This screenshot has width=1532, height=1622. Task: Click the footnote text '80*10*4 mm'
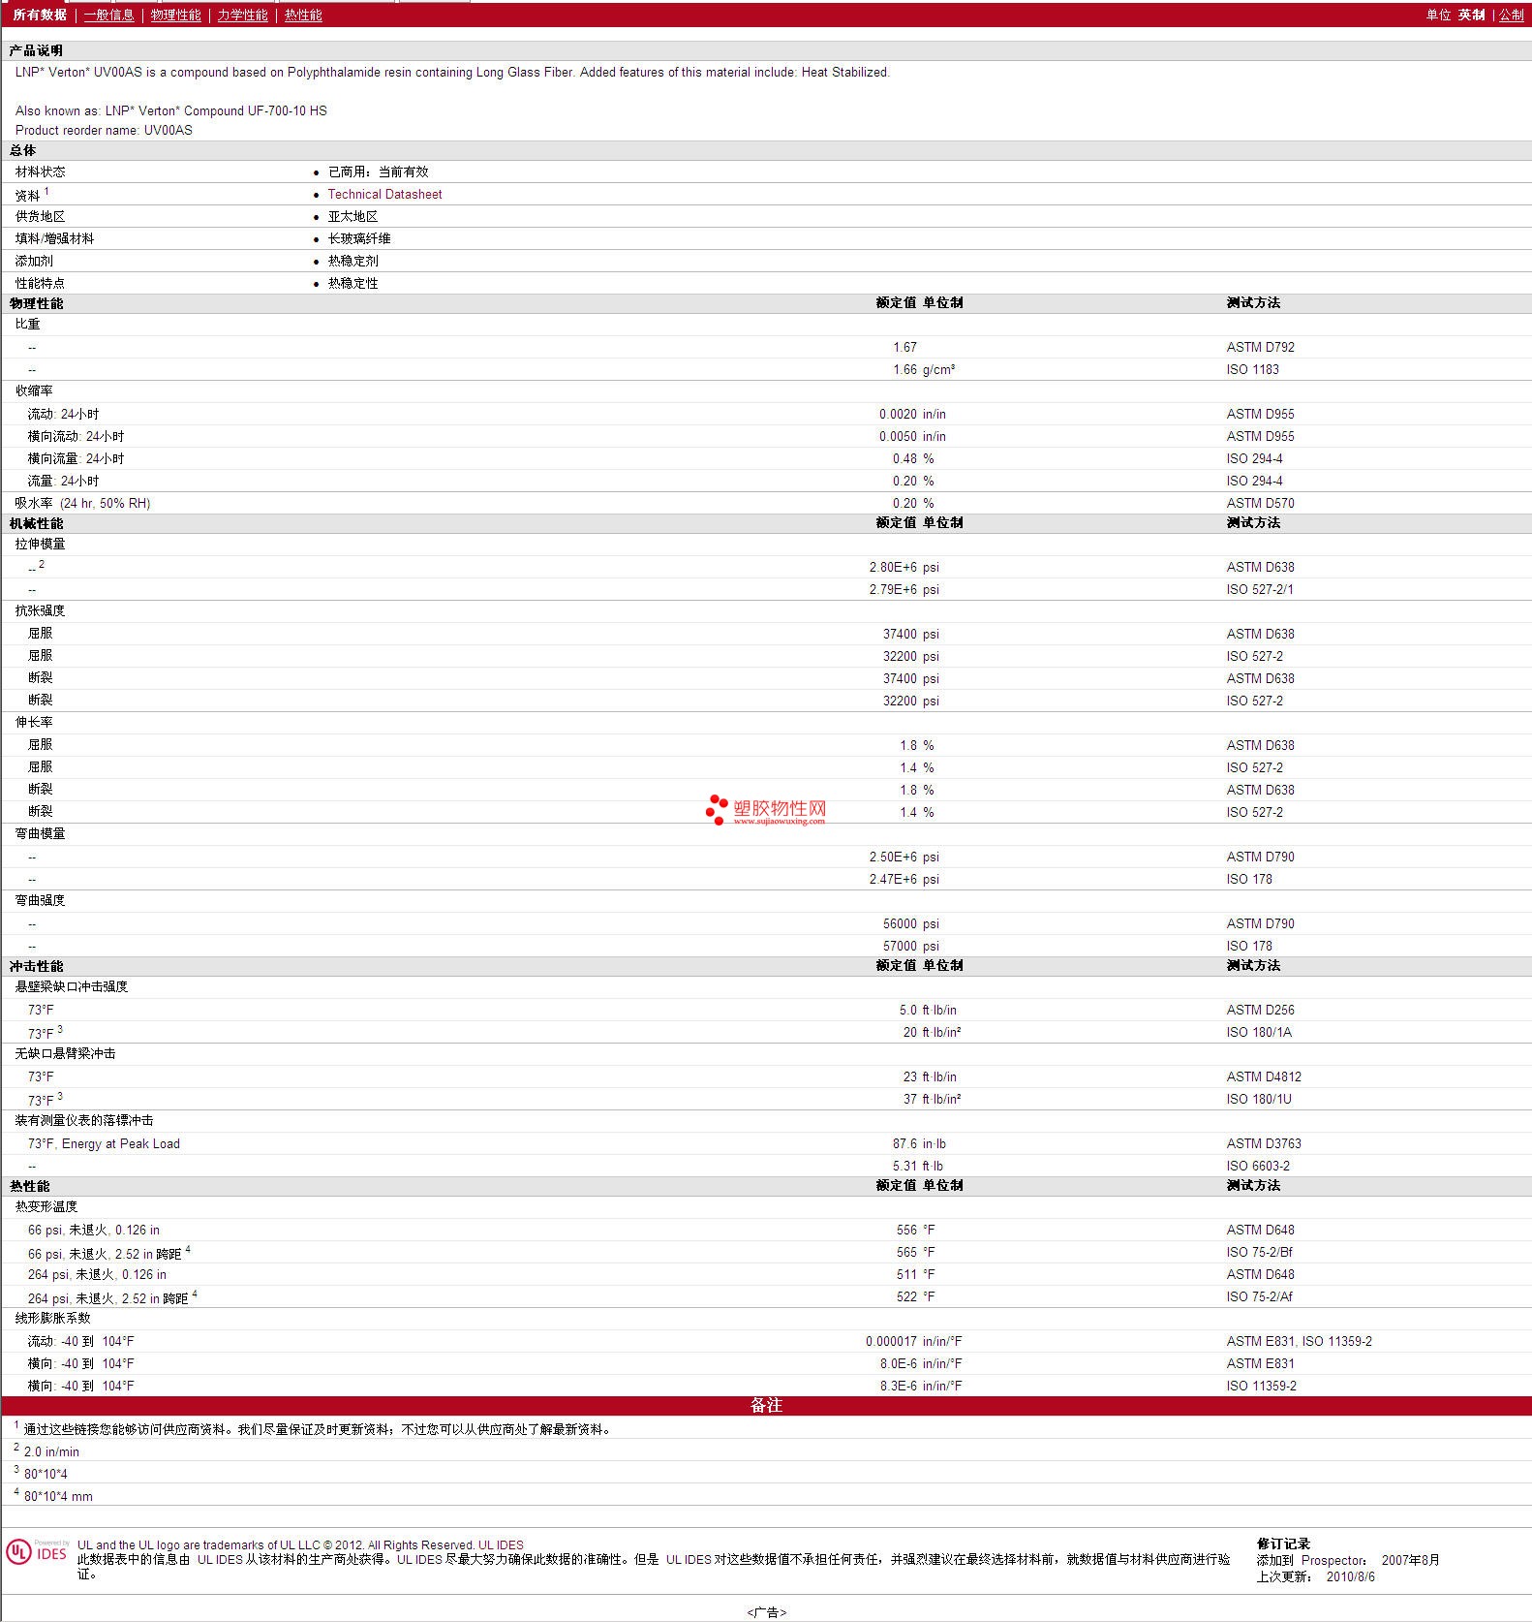coord(58,1496)
